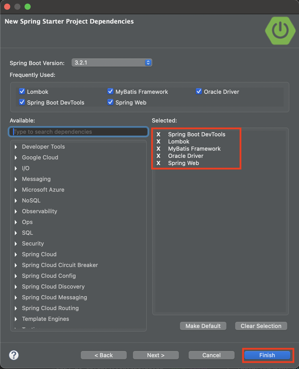
Task: Expand the Developer Tools category
Action: [x=16, y=147]
